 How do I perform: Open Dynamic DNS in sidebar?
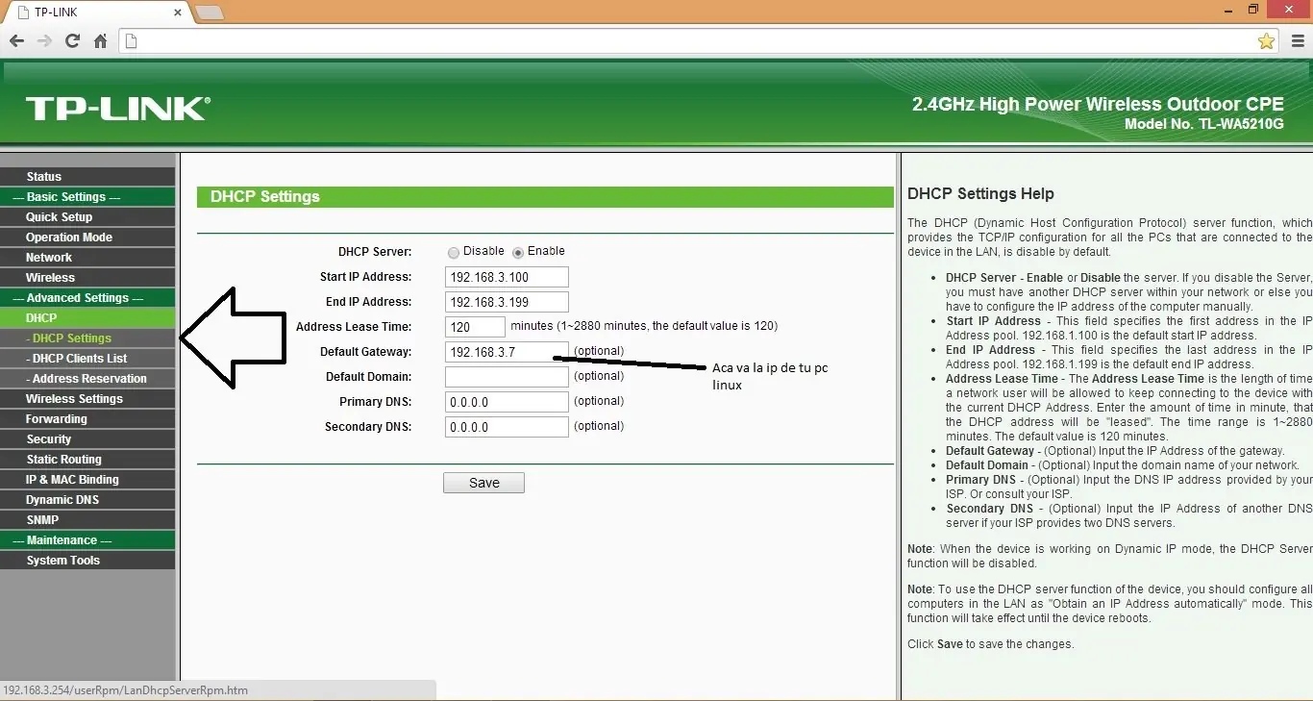click(87, 500)
